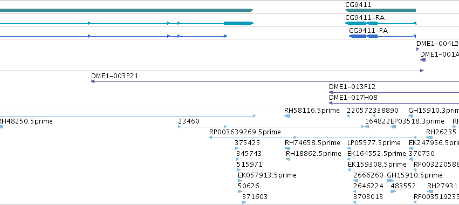
Task: Click the RH18862.5prime EST marker
Action: pyautogui.click(x=288, y=159)
